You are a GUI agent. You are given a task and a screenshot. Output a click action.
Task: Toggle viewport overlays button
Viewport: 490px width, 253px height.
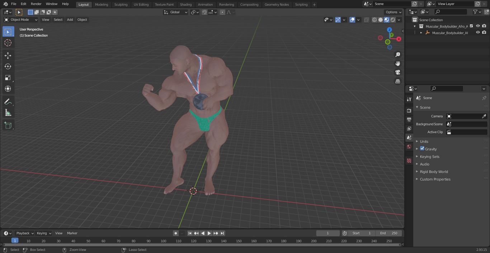click(x=352, y=20)
